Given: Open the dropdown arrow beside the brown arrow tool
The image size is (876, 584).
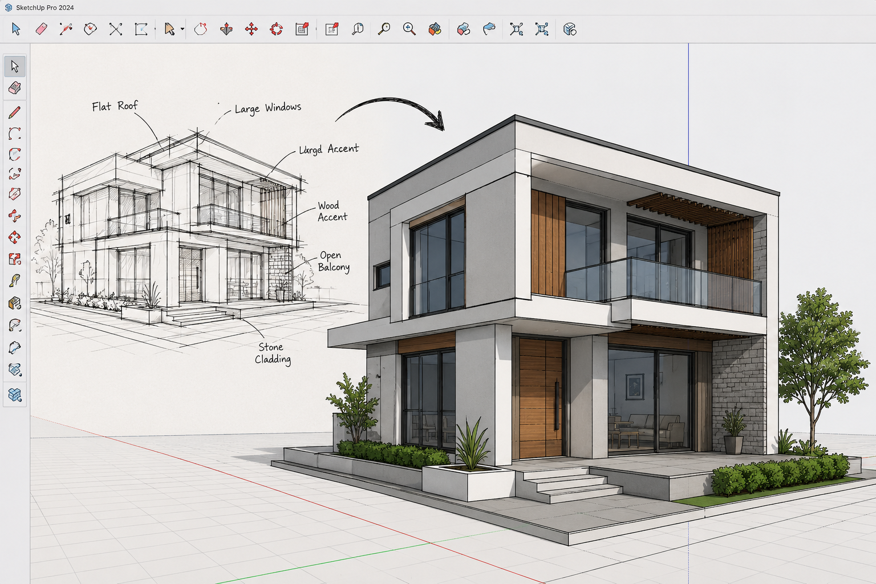Looking at the screenshot, I should coord(182,29).
